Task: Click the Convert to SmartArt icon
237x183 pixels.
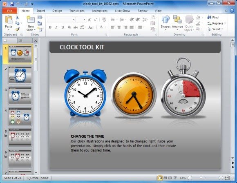Action: click(153, 29)
